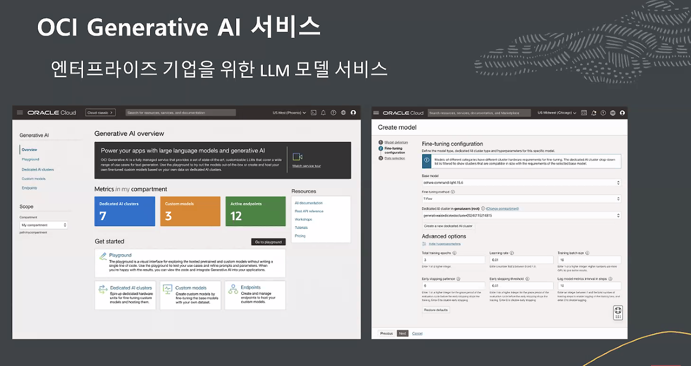The image size is (691, 366).
Task: Click Restore defaults button
Action: (436, 310)
